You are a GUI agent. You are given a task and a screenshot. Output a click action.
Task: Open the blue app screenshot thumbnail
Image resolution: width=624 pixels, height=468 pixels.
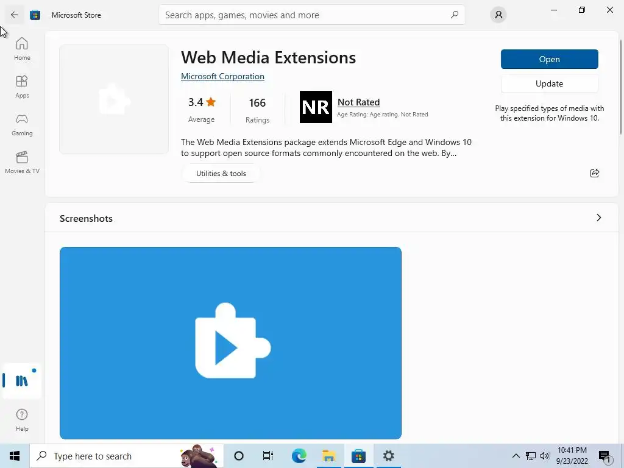230,343
